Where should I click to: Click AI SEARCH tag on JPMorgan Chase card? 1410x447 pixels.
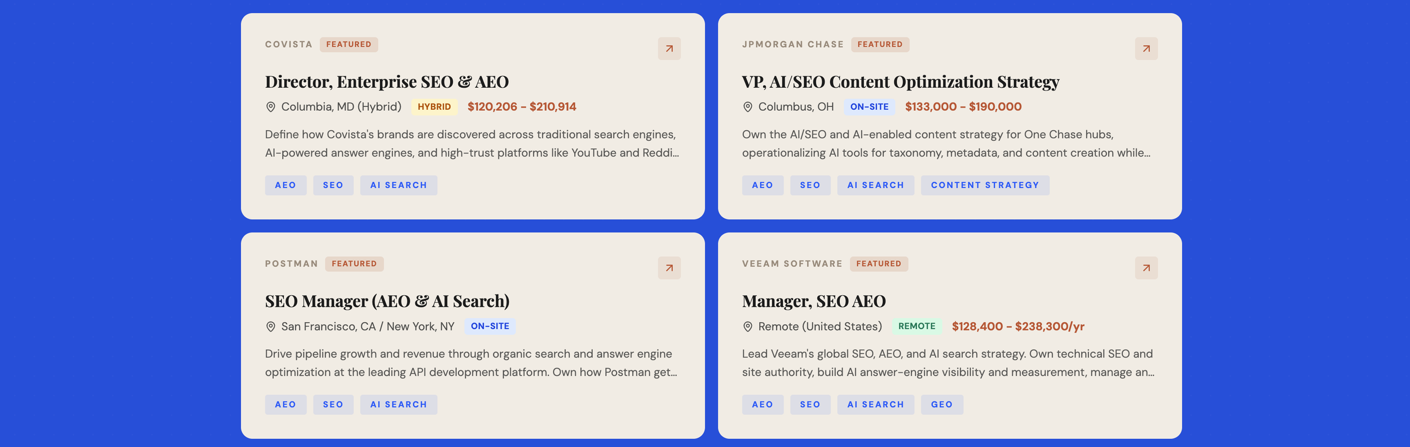(875, 185)
